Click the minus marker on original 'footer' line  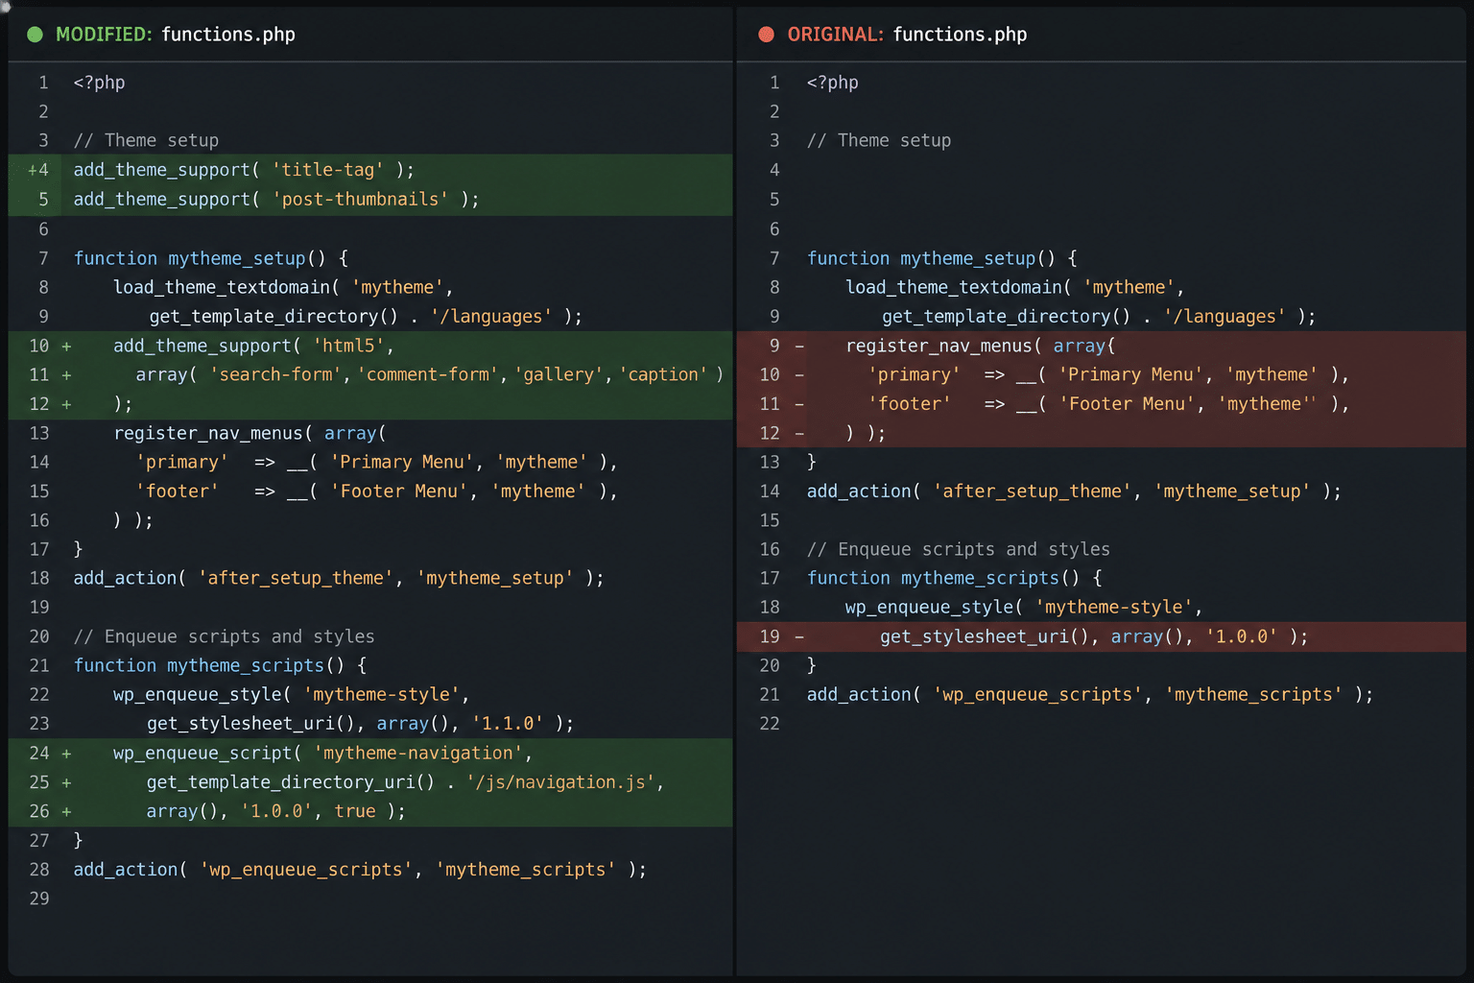799,404
